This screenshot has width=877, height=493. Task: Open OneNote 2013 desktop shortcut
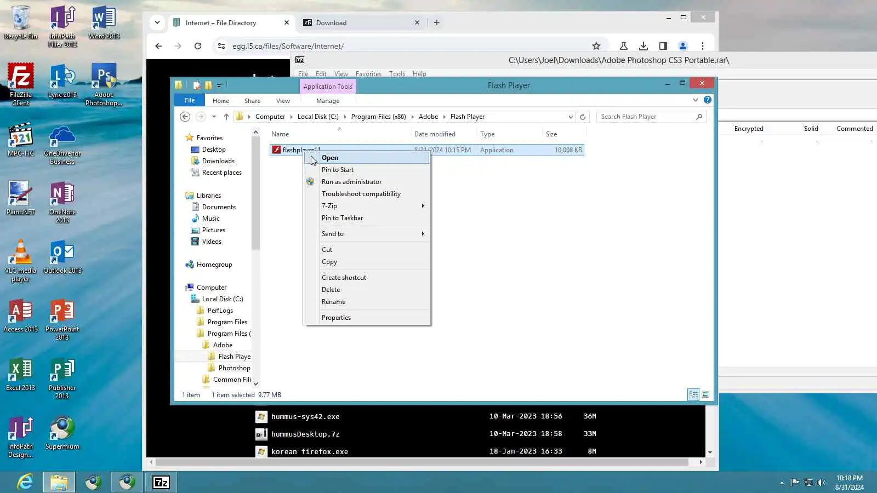click(x=62, y=203)
